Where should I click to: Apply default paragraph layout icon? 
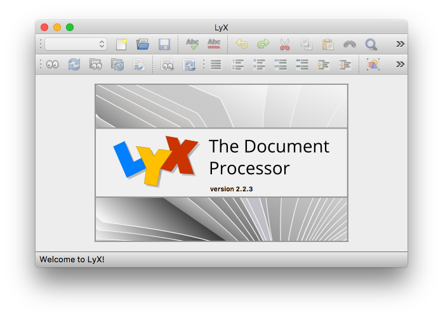tap(216, 65)
